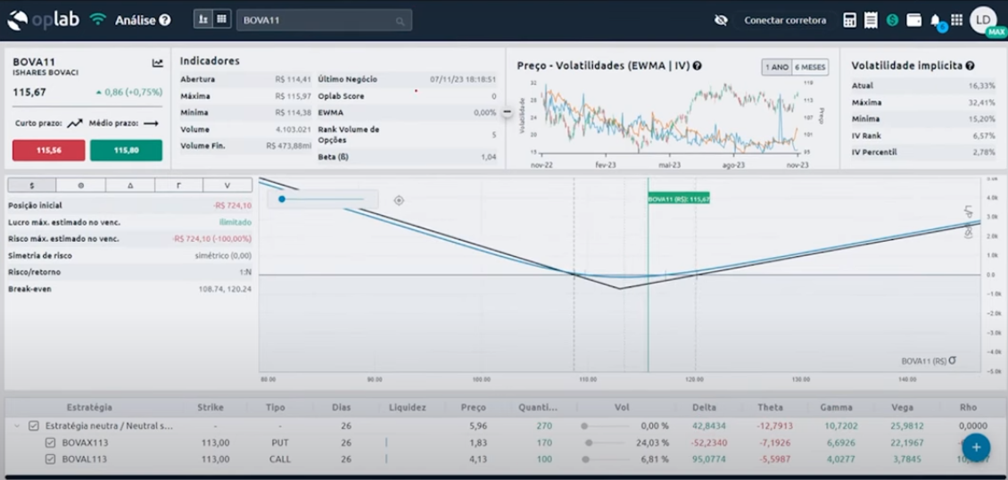This screenshot has height=480, width=1008.
Task: Open the LD user profile menu
Action: click(x=982, y=20)
